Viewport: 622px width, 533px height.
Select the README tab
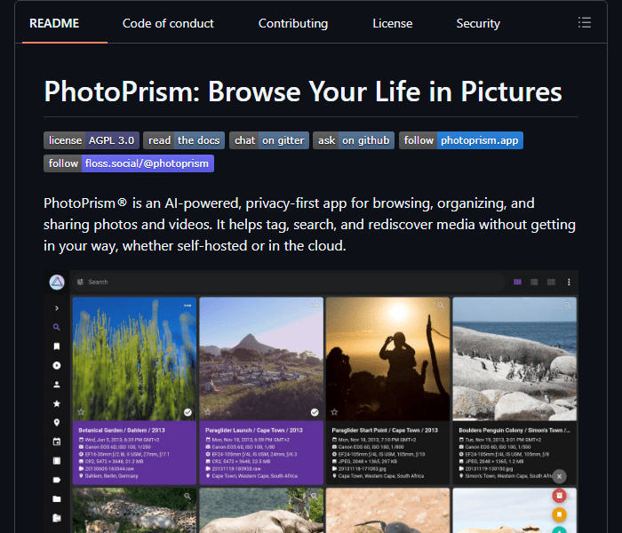54,23
